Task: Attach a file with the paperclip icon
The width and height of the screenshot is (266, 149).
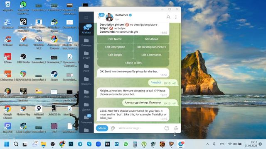Action: [113, 128]
